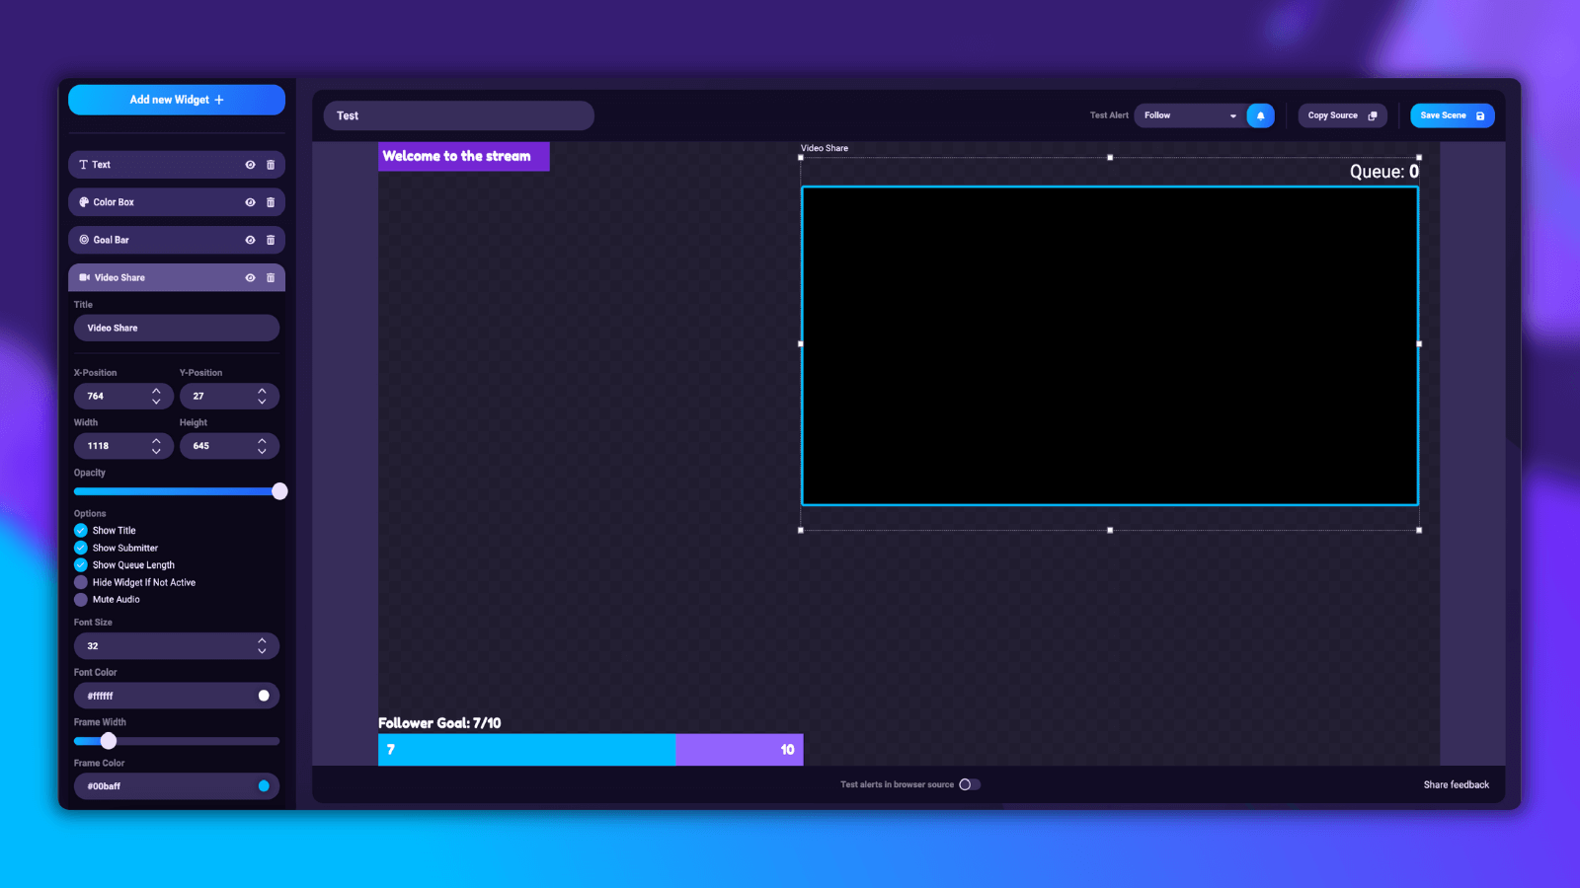Delete the Color Box widget
This screenshot has width=1580, height=888.
[271, 202]
